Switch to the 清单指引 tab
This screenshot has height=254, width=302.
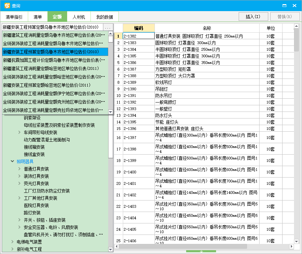point(15,16)
